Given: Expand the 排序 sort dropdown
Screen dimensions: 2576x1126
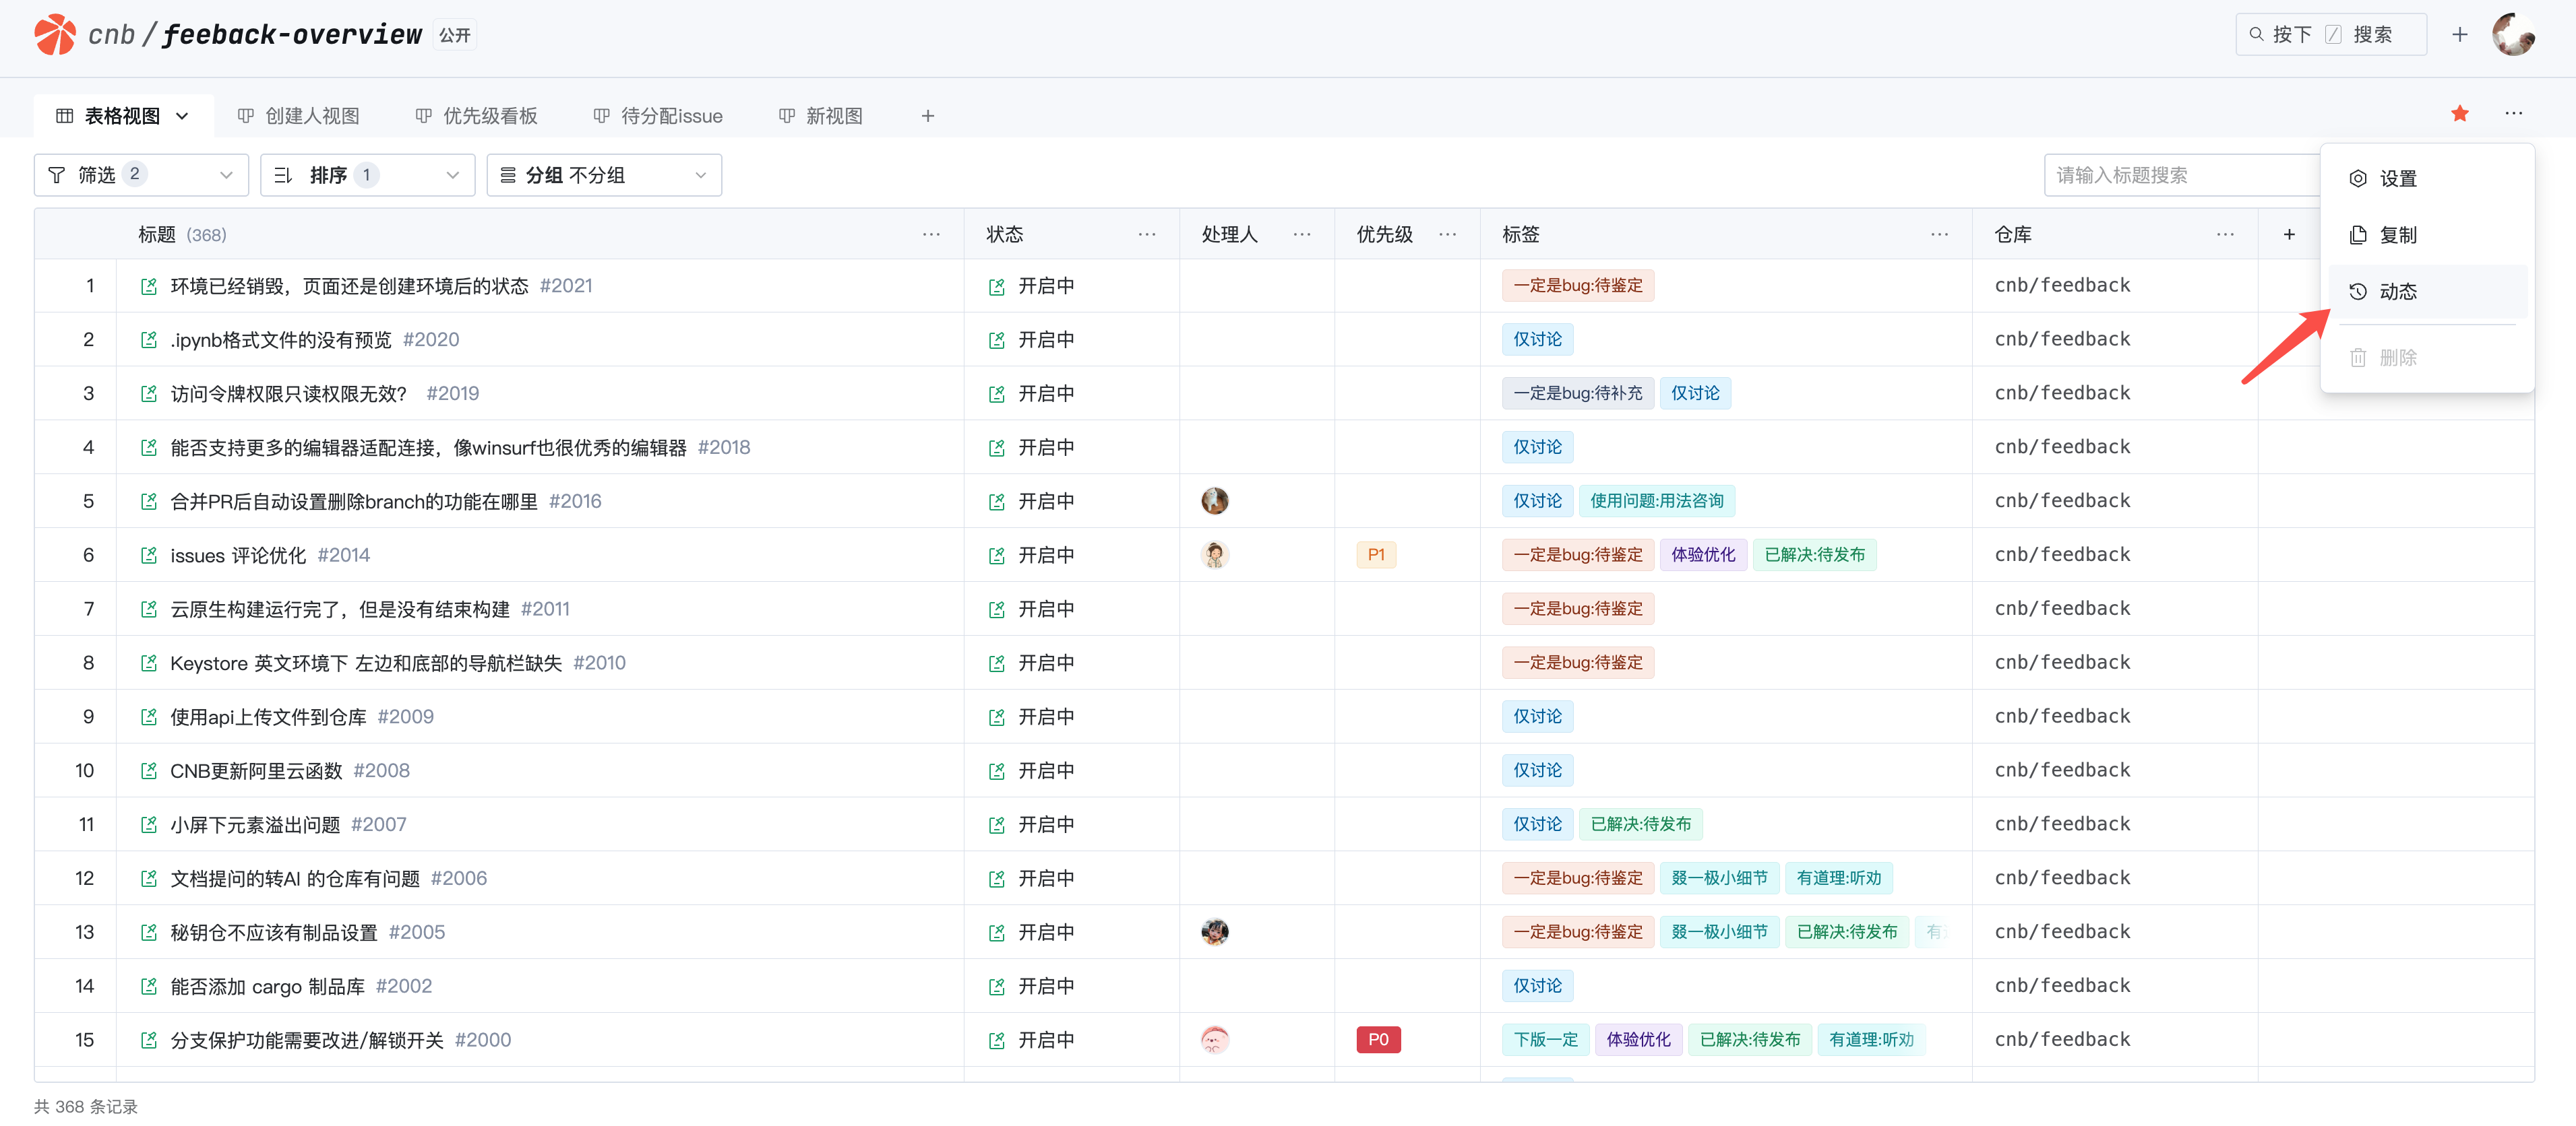Looking at the screenshot, I should tap(367, 176).
